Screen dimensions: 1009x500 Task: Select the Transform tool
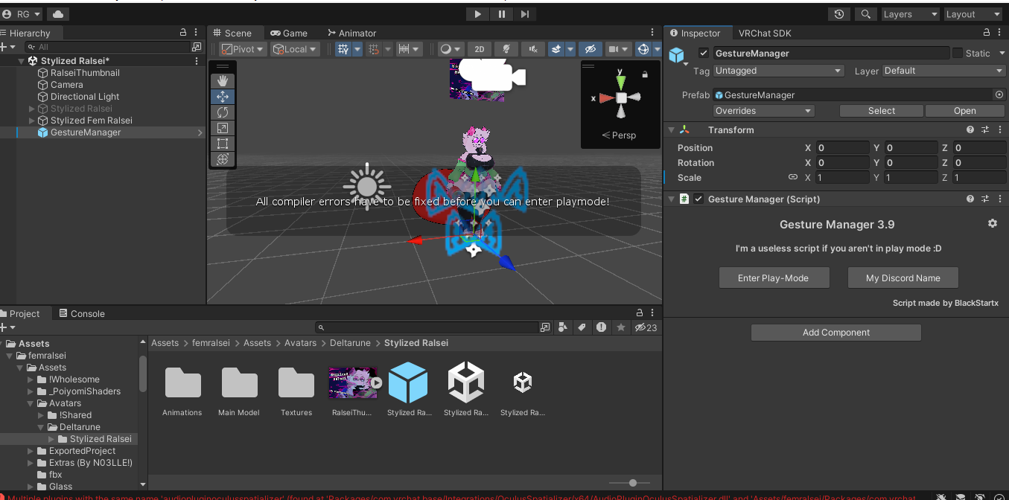[x=222, y=159]
